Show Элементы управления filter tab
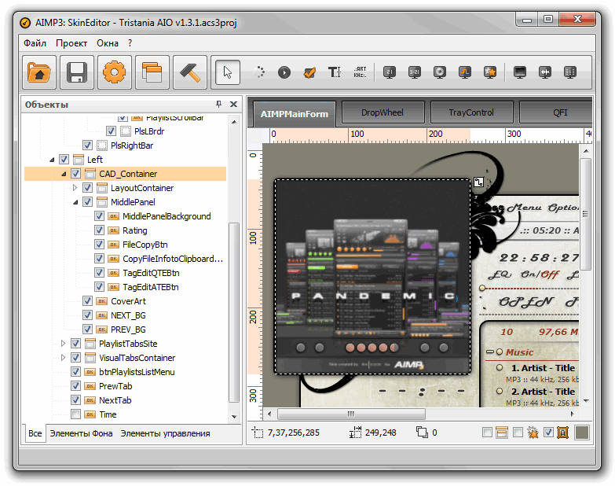This screenshot has height=486, width=615. tap(165, 433)
